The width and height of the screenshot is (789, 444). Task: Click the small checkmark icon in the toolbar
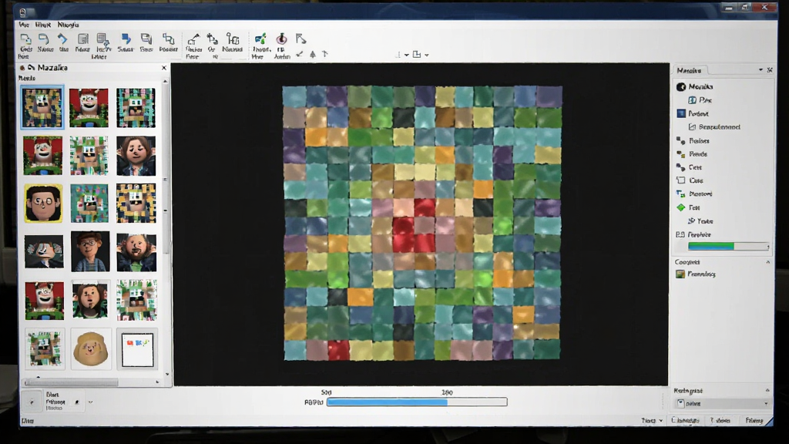coord(300,54)
